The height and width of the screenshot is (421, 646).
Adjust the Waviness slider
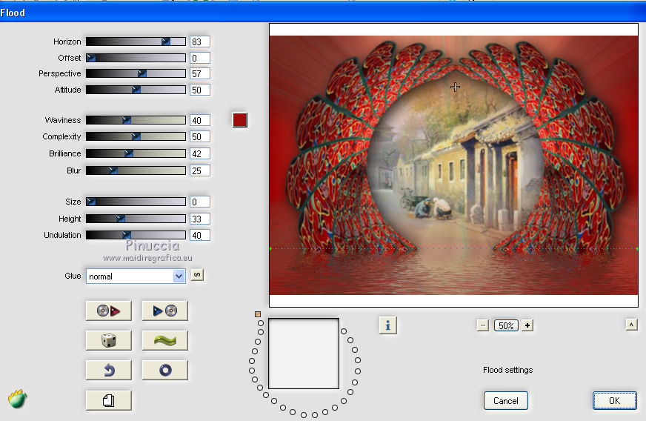136,120
